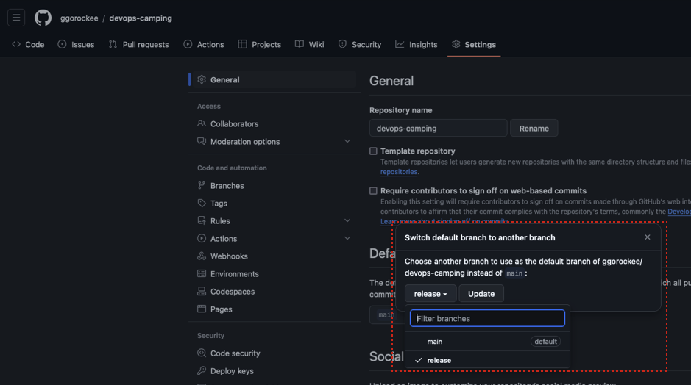This screenshot has height=385, width=691.
Task: Enable the Template repository checkbox
Action: coord(373,151)
